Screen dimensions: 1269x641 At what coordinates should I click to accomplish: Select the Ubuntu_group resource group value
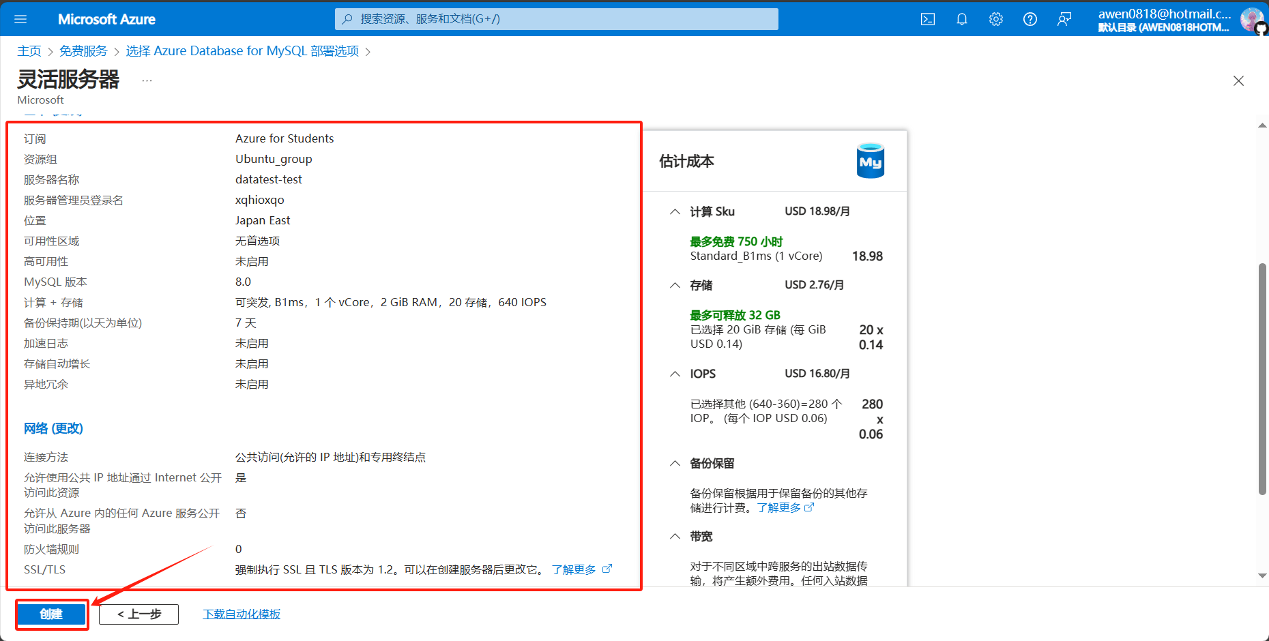pos(274,159)
